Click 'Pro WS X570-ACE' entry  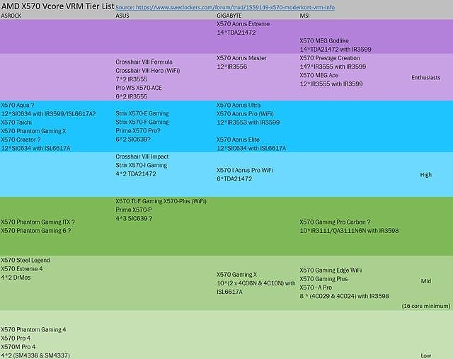tap(139, 88)
